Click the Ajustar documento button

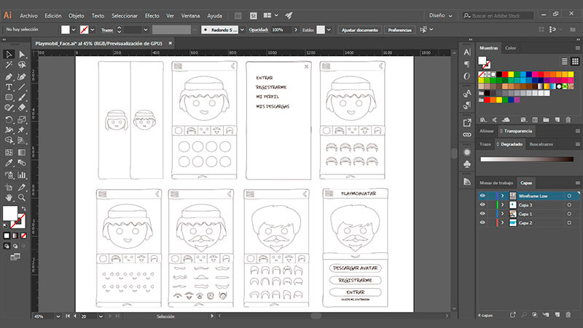(x=359, y=30)
